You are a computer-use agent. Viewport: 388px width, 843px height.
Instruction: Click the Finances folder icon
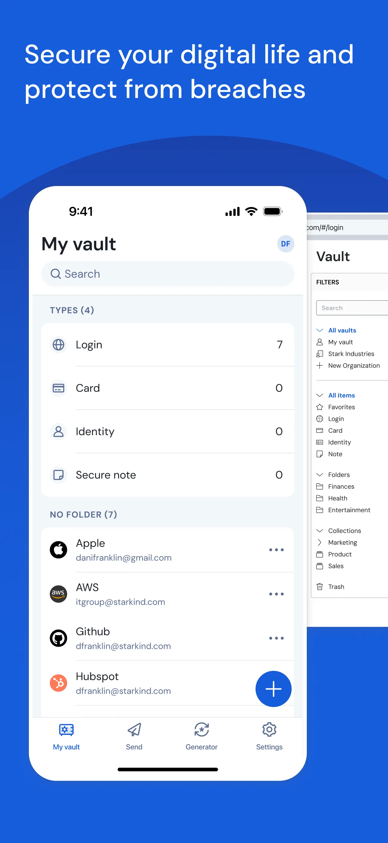click(320, 487)
